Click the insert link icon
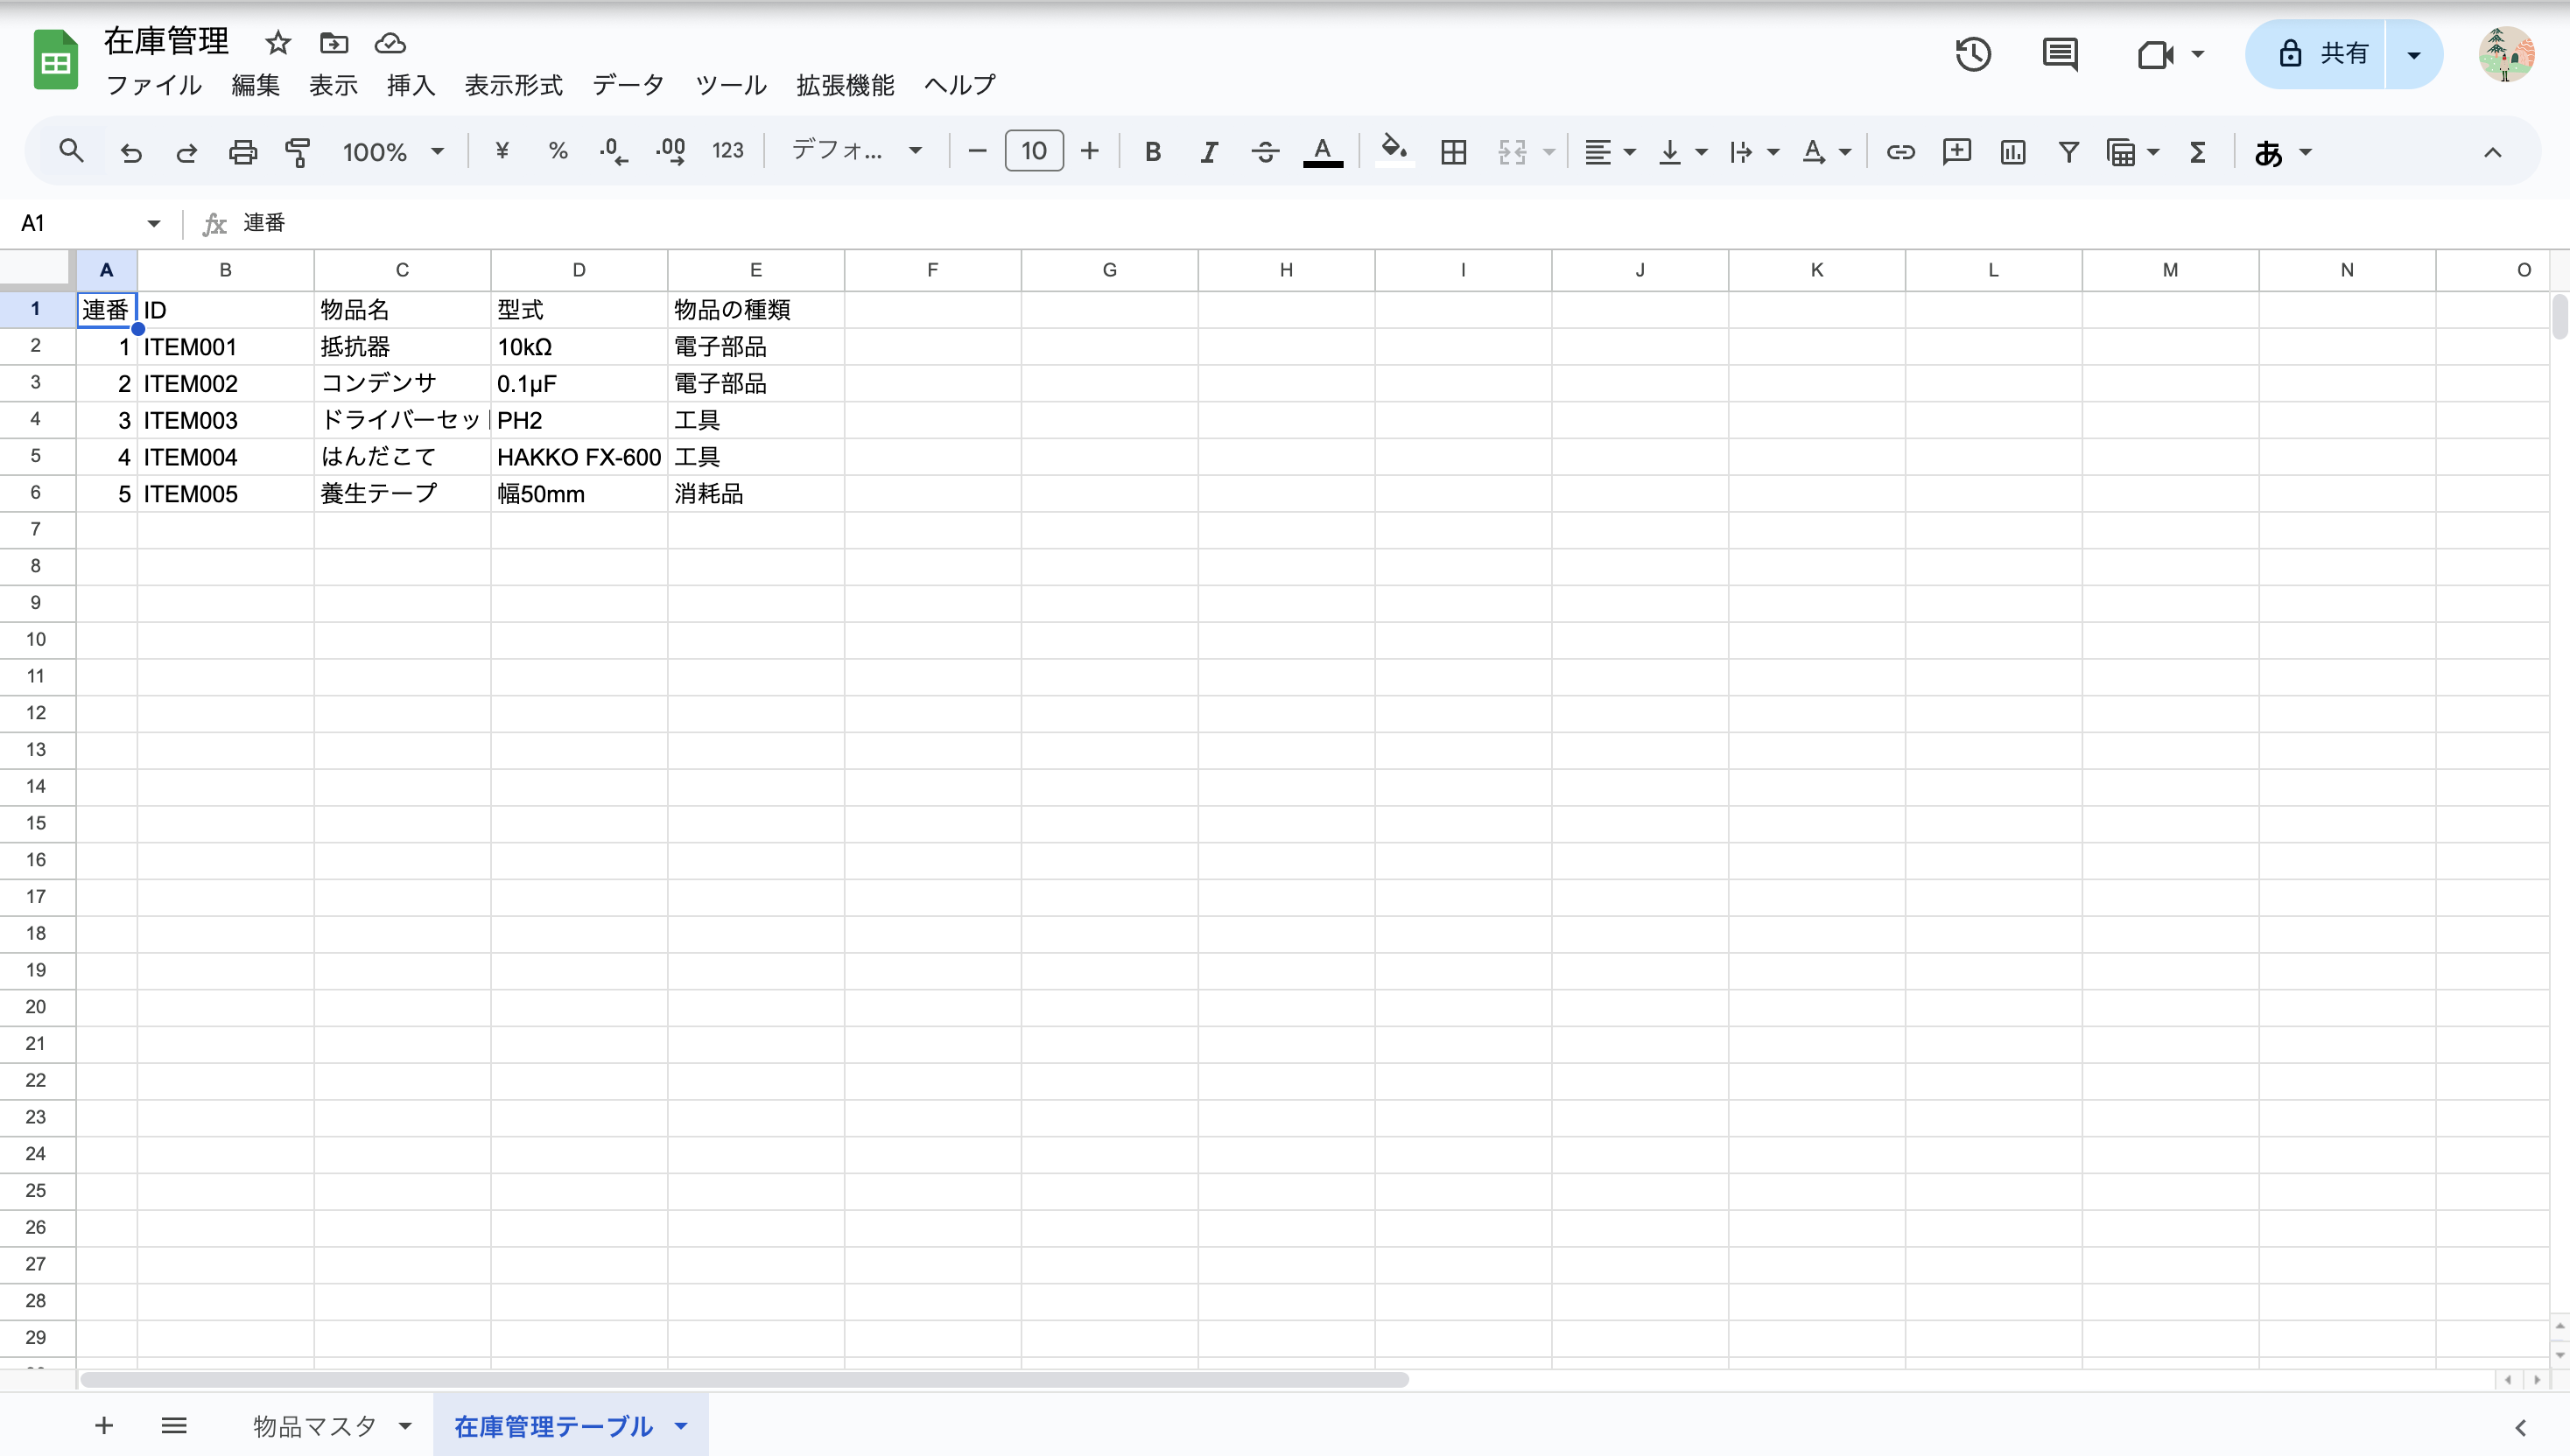 click(1899, 152)
